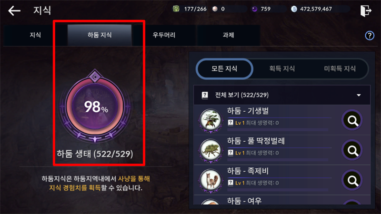This screenshot has height=214, width=381.
Task: Click magnifier for 하둠 - 풀 딱정벌레
Action: coord(352,150)
